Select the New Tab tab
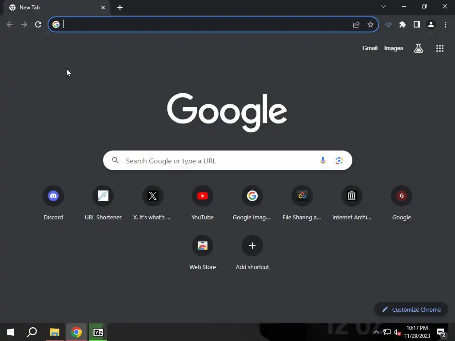Image resolution: width=455 pixels, height=341 pixels. pyautogui.click(x=56, y=8)
